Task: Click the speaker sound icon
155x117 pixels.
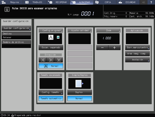Action: coord(144,2)
